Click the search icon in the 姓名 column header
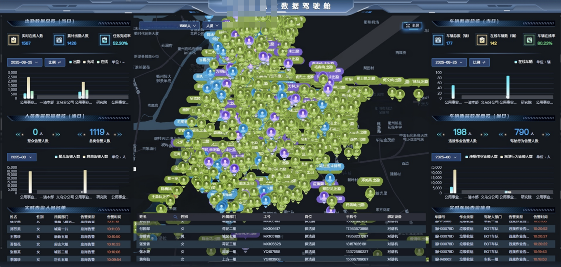Viewport: 561px width, 267px height. (175, 217)
